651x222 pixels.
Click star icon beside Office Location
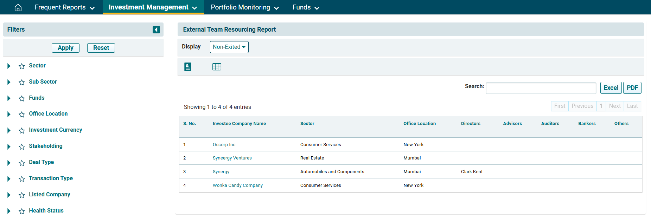pyautogui.click(x=22, y=114)
